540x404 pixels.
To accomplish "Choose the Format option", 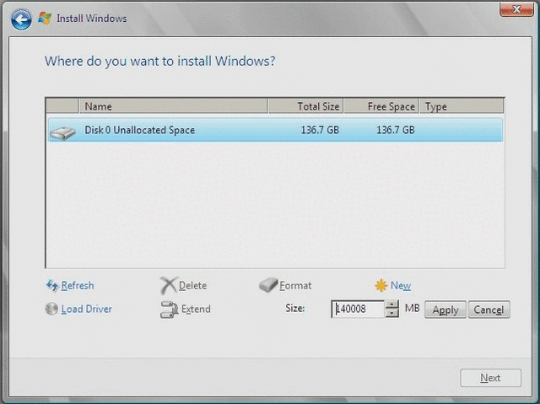I will 295,286.
